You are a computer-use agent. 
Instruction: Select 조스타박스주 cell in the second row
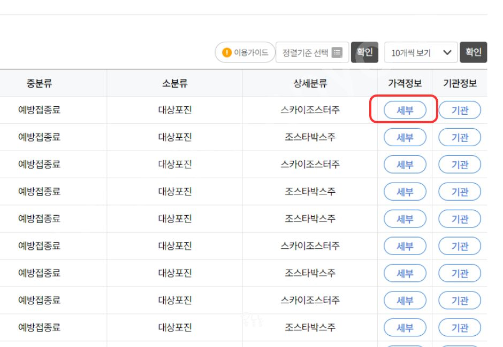[310, 137]
